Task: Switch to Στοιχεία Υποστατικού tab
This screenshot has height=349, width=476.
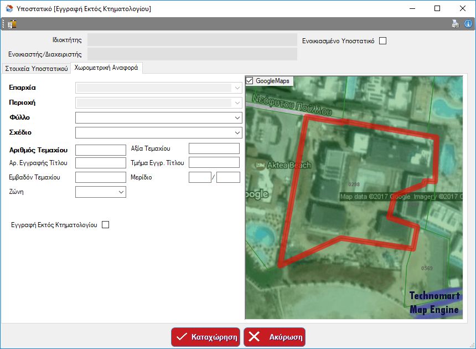Action: click(x=36, y=69)
